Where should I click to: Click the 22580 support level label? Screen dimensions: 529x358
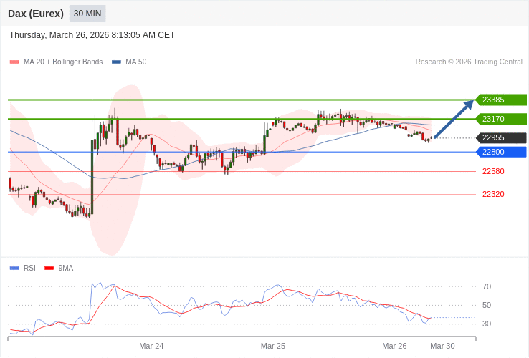tap(493, 171)
